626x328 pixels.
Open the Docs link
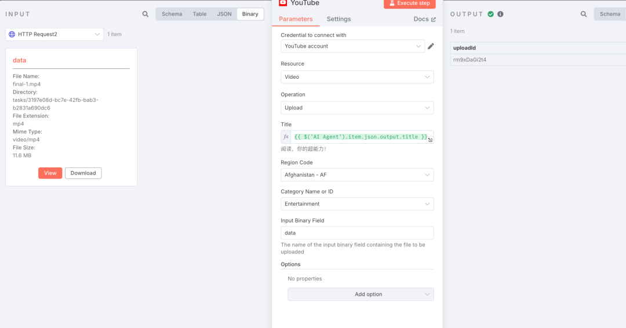(x=425, y=19)
